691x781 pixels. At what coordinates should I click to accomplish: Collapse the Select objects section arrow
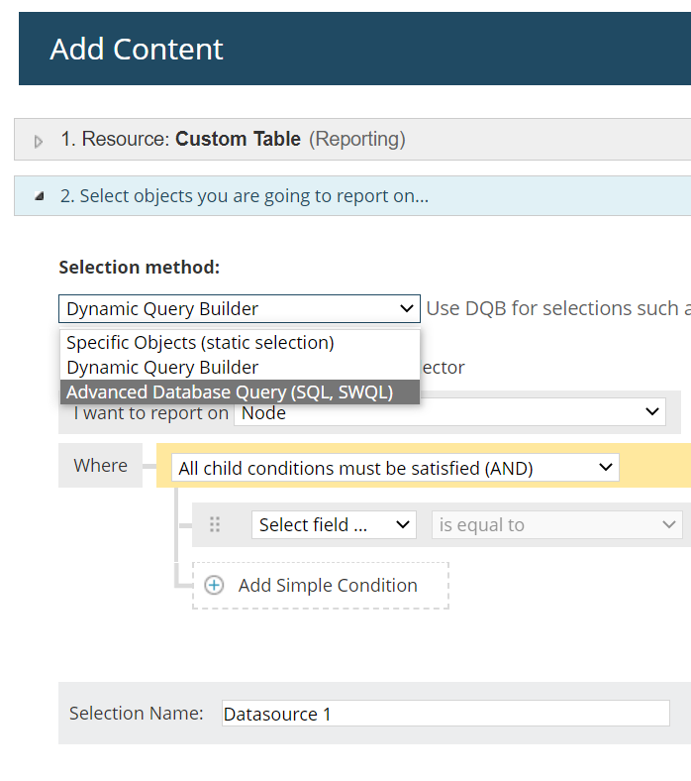tap(39, 196)
